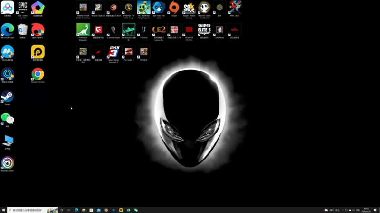Switch the ENG input language indicator
380x213 pixels.
[358, 210]
